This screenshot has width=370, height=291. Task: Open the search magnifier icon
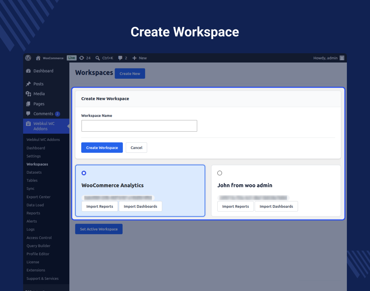coord(97,58)
